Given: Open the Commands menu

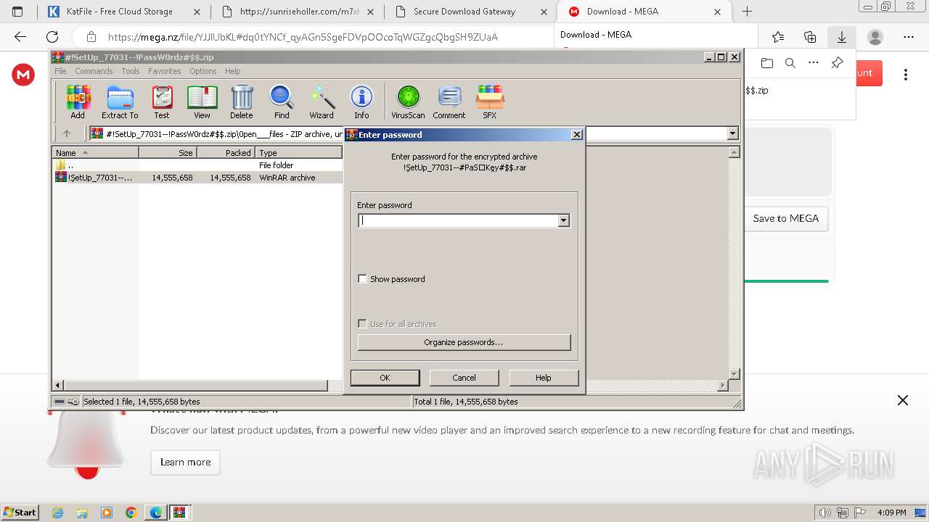Looking at the screenshot, I should pyautogui.click(x=94, y=71).
